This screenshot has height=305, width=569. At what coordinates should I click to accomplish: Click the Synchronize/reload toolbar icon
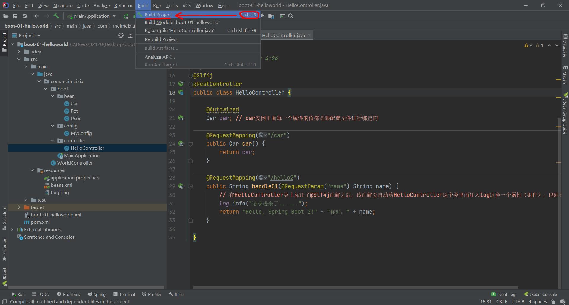coord(25,16)
